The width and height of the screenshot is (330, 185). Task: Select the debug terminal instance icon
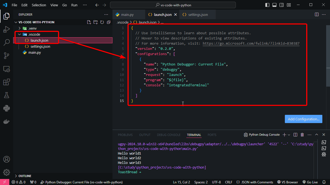324,155
